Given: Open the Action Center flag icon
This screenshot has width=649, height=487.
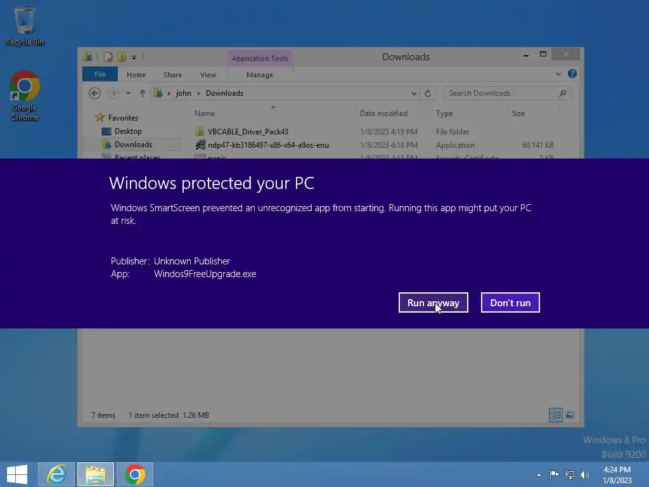Looking at the screenshot, I should click(x=554, y=474).
